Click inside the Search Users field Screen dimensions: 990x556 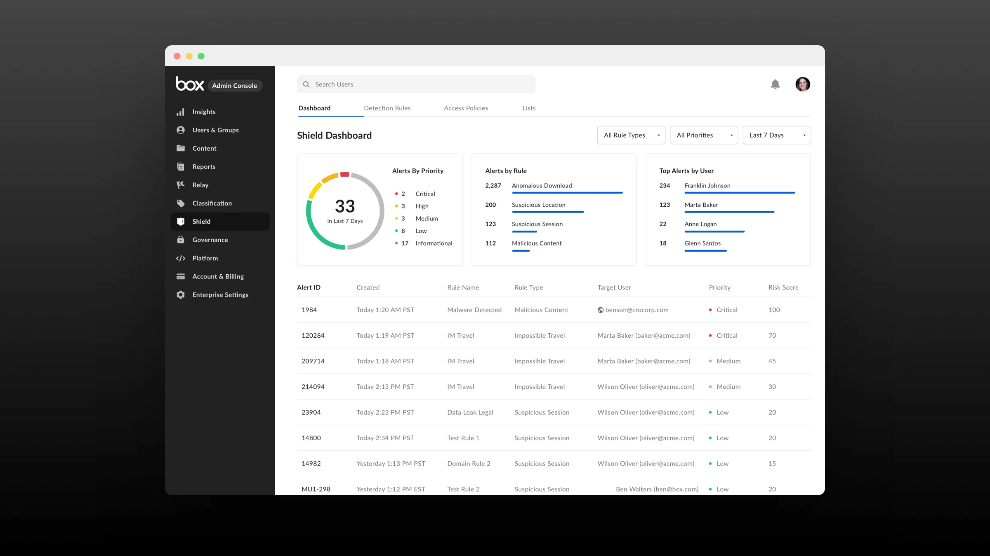[x=416, y=84]
